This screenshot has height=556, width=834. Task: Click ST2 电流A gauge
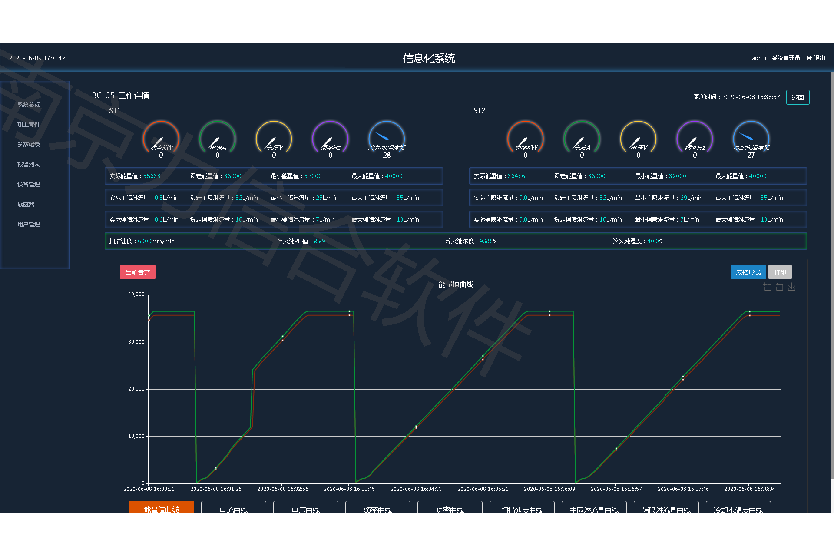point(582,139)
